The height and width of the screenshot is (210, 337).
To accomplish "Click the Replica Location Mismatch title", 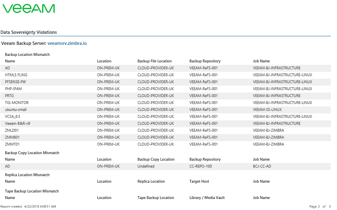I will (x=27, y=175).
